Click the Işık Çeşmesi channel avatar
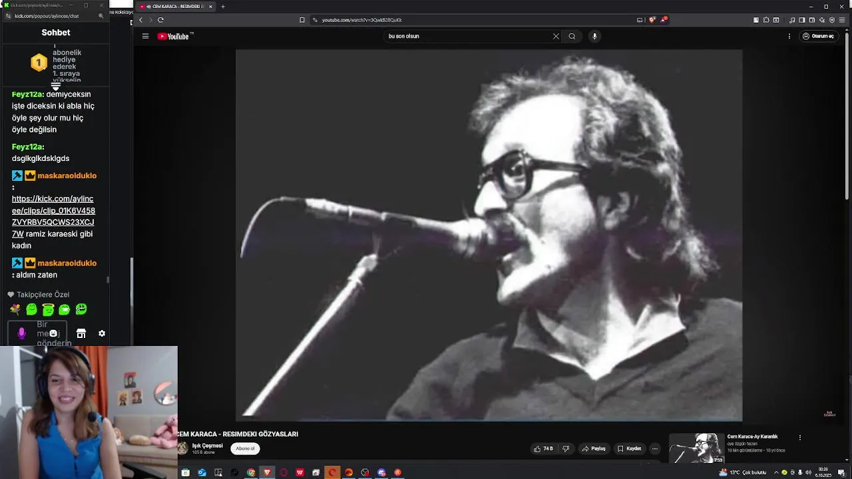Screen dimensions: 852x479 coord(182,448)
